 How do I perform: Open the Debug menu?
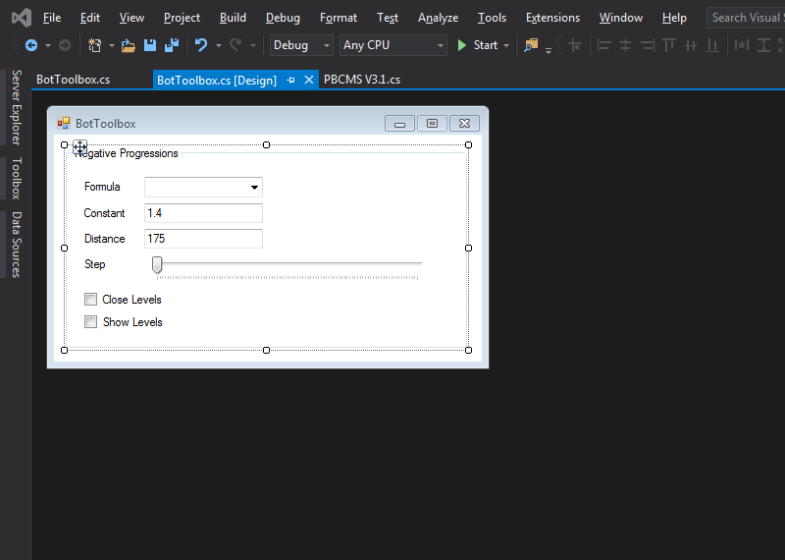283,18
